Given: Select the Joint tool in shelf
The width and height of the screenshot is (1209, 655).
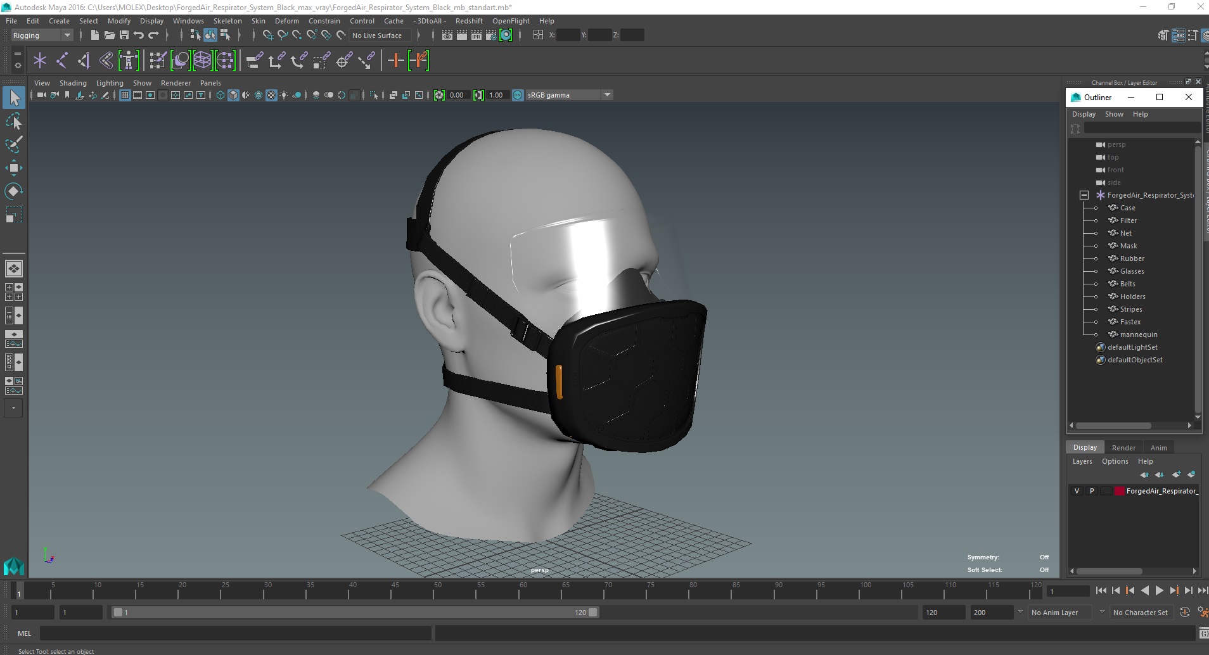Looking at the screenshot, I should tap(62, 61).
